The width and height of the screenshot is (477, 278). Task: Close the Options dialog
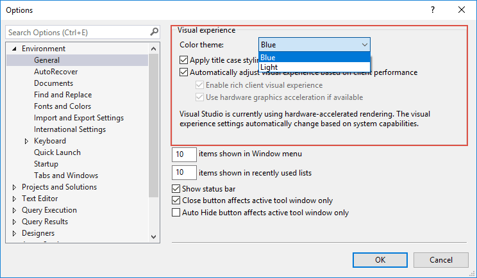462,10
